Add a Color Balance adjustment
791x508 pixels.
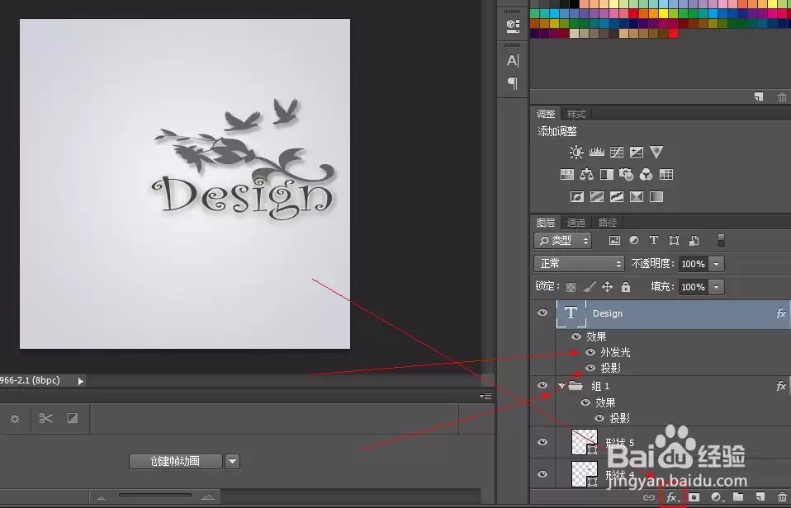(x=587, y=174)
